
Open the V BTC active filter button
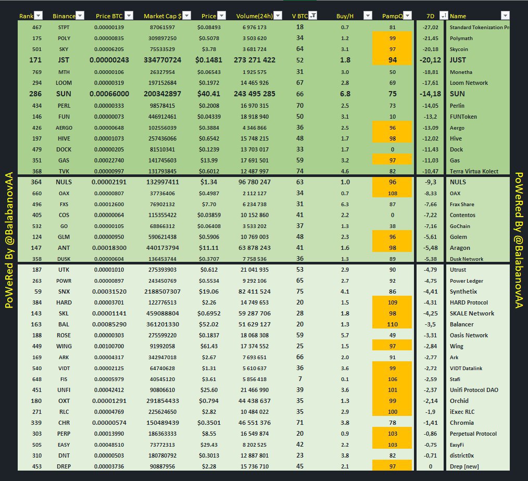(x=313, y=16)
